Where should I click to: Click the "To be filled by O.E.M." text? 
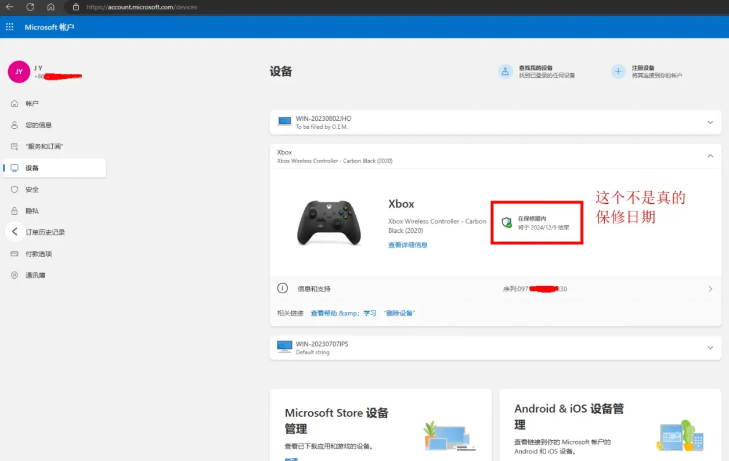point(322,127)
